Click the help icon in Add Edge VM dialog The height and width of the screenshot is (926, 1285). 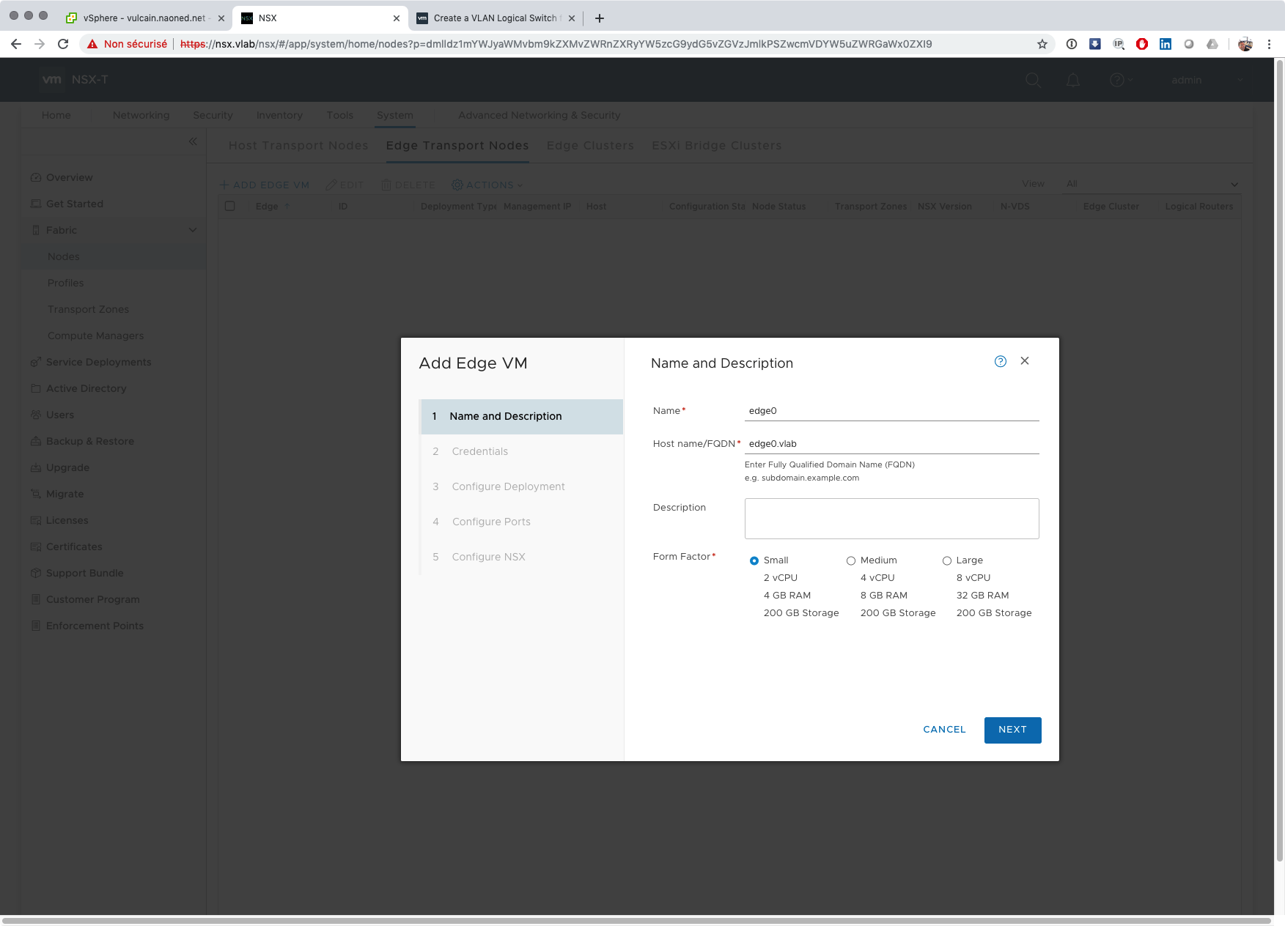tap(1000, 361)
